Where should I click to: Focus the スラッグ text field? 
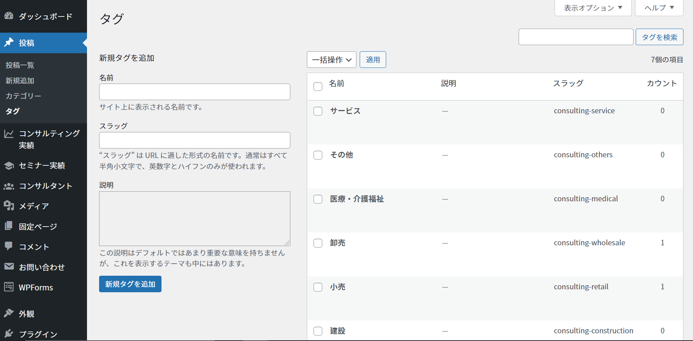pos(195,140)
